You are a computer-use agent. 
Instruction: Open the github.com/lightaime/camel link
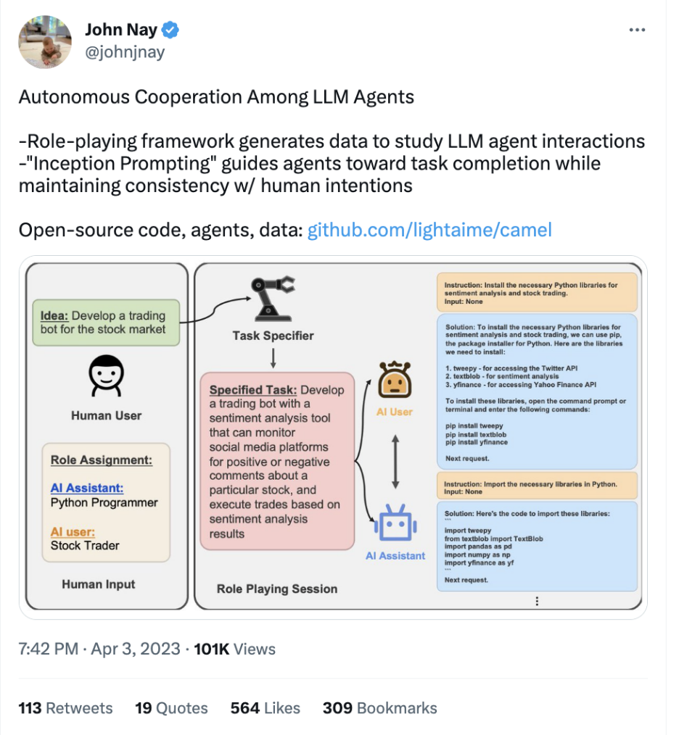(x=429, y=231)
